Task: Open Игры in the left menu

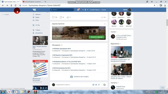Action: pyautogui.click(x=37, y=20)
